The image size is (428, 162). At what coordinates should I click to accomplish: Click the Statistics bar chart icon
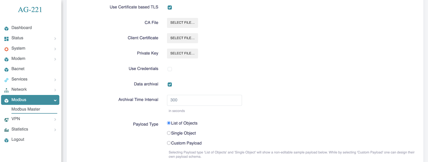(6, 129)
